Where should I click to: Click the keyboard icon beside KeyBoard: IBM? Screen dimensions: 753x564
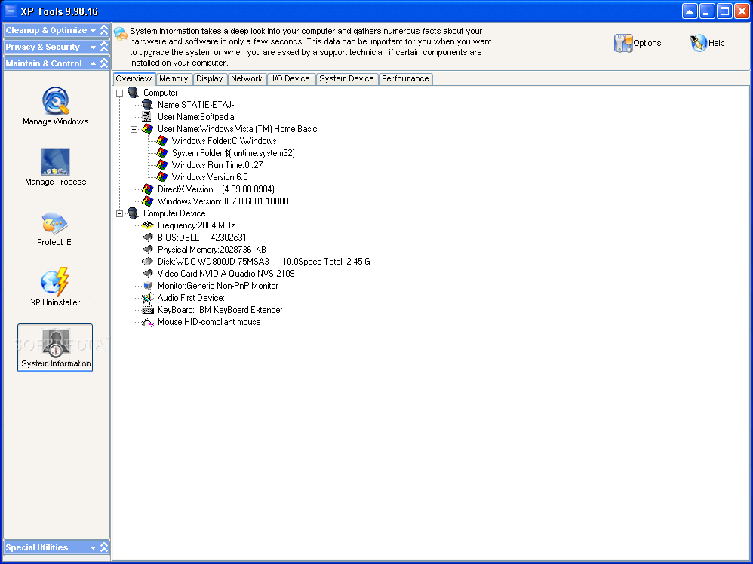coord(147,310)
